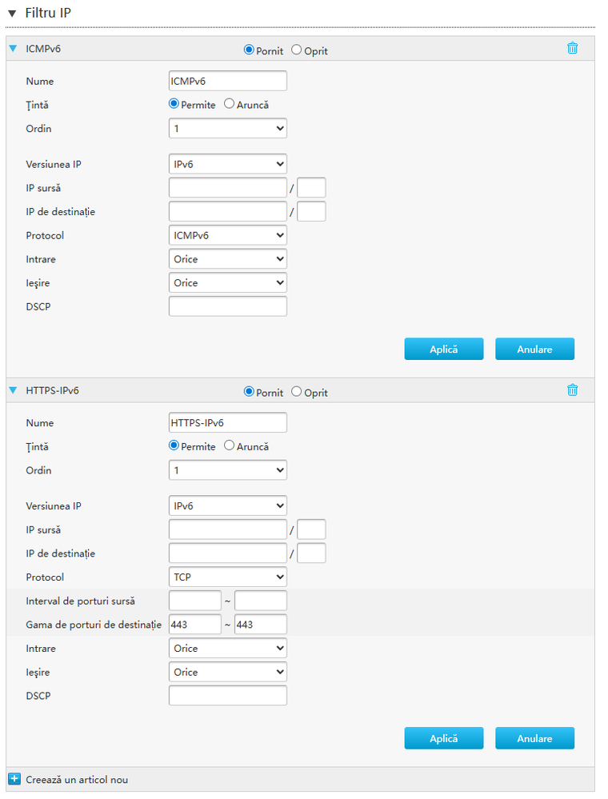Screen dimensions: 608x799
Task: Collapse the HTTPS-IPv6 section using its triangle
Action: pyautogui.click(x=11, y=390)
